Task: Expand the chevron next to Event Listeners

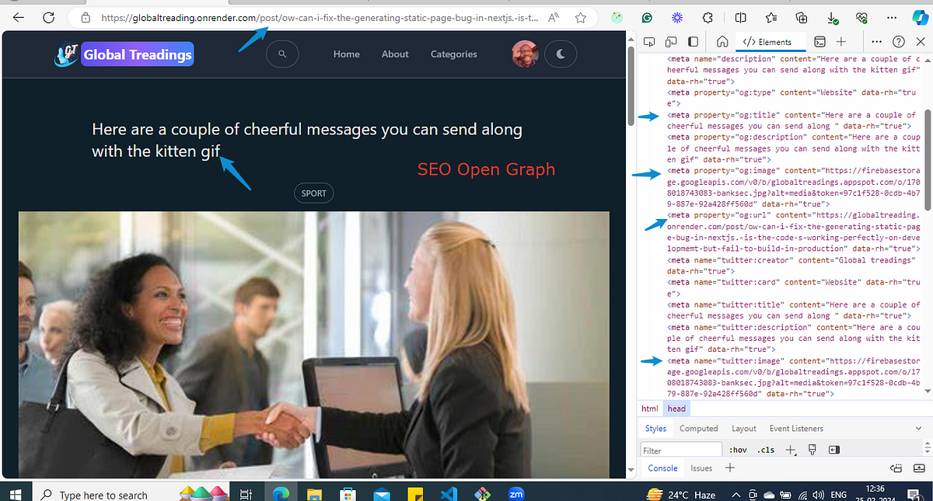Action: click(917, 428)
